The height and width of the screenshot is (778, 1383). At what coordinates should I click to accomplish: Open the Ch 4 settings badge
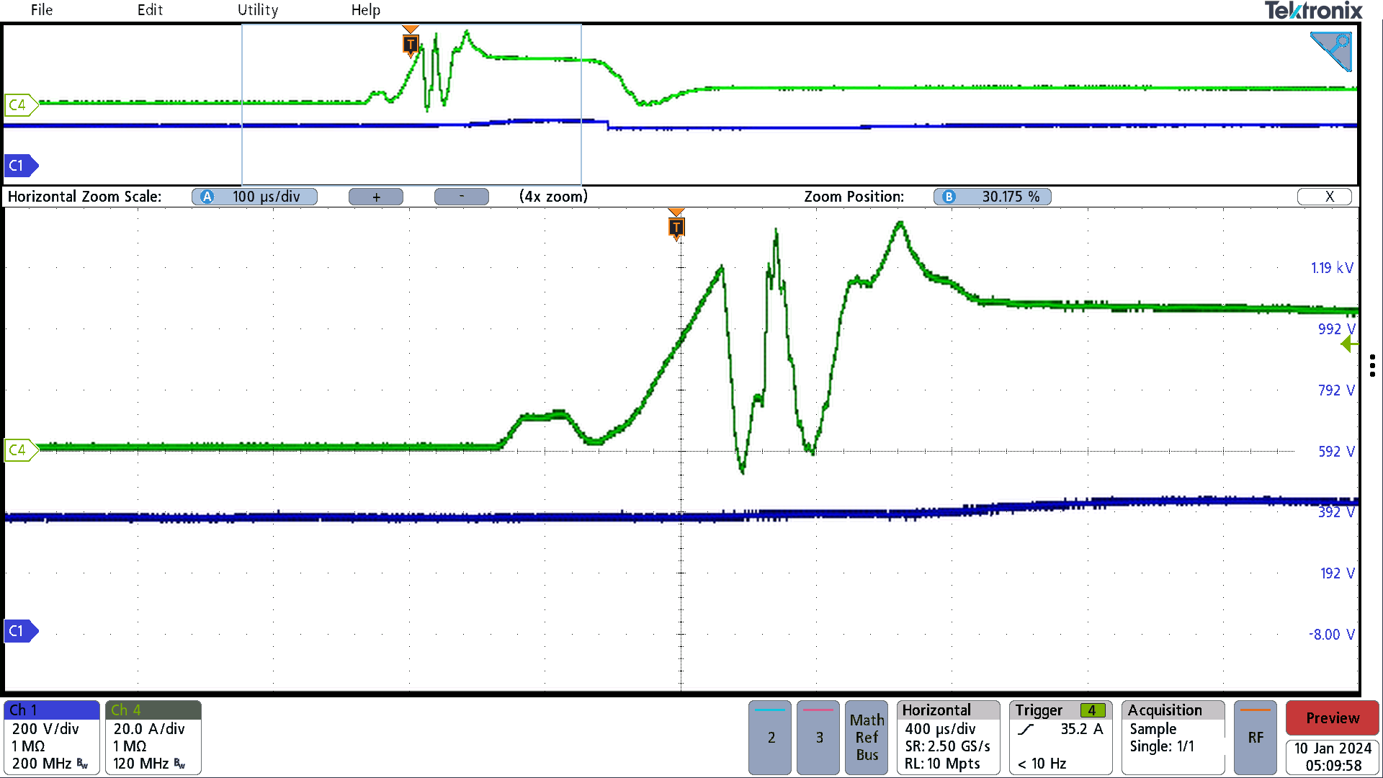tap(153, 737)
